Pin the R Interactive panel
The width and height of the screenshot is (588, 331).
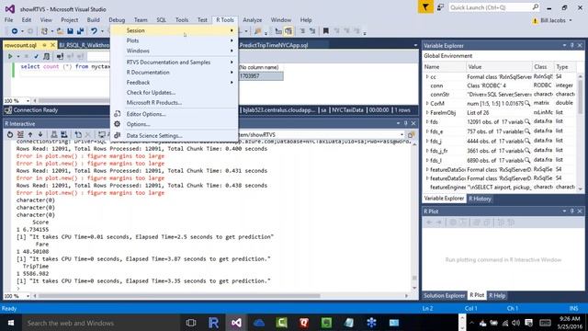[406, 123]
